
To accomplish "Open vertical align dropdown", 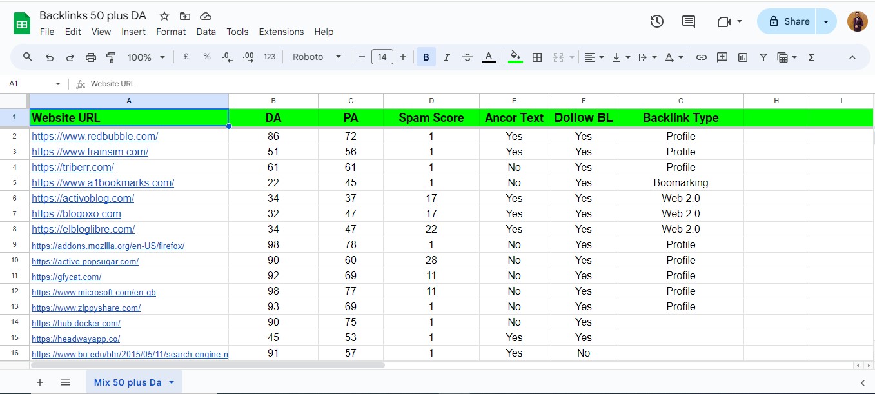I will click(x=620, y=57).
